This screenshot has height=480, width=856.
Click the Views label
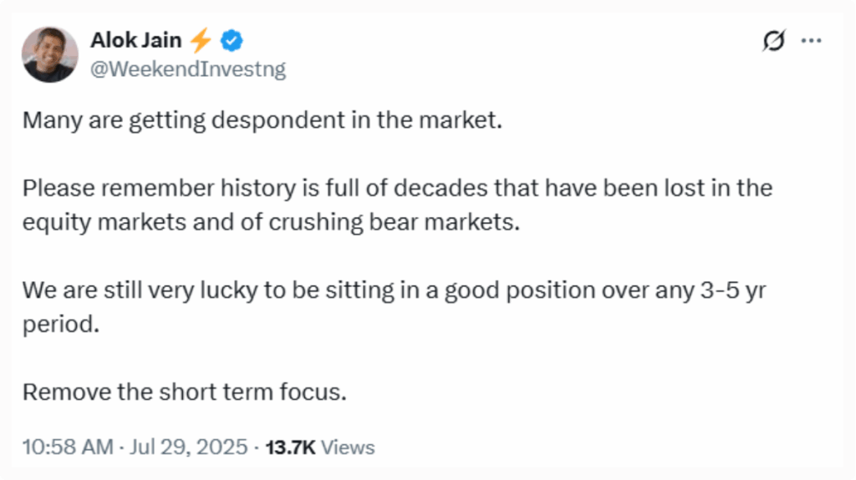point(348,447)
